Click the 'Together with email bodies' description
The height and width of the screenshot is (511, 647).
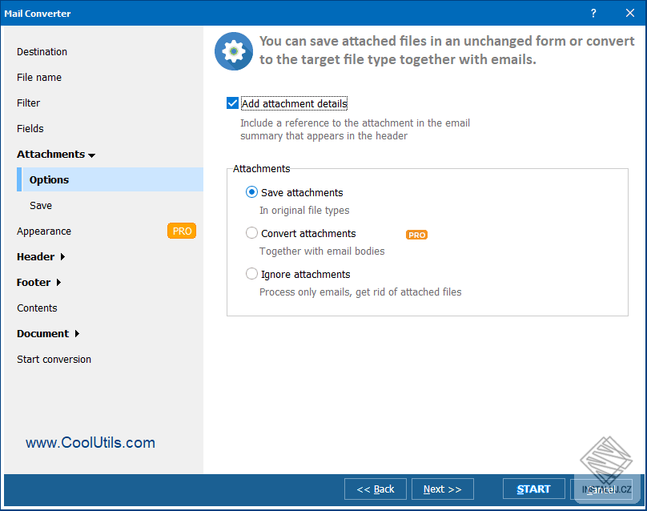point(322,251)
